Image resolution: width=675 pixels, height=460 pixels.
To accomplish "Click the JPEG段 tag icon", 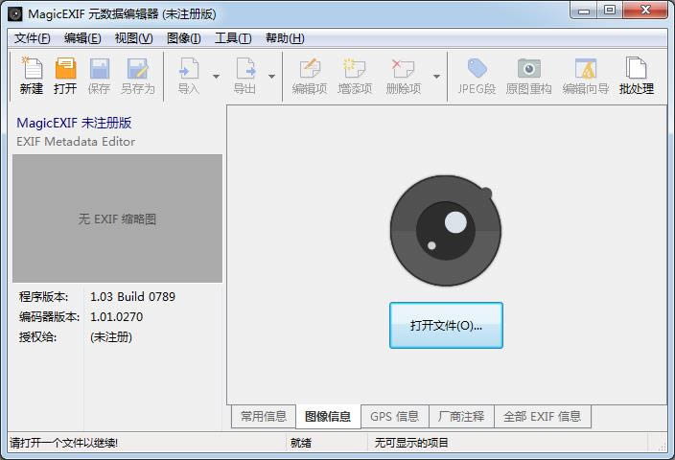I will [x=477, y=68].
